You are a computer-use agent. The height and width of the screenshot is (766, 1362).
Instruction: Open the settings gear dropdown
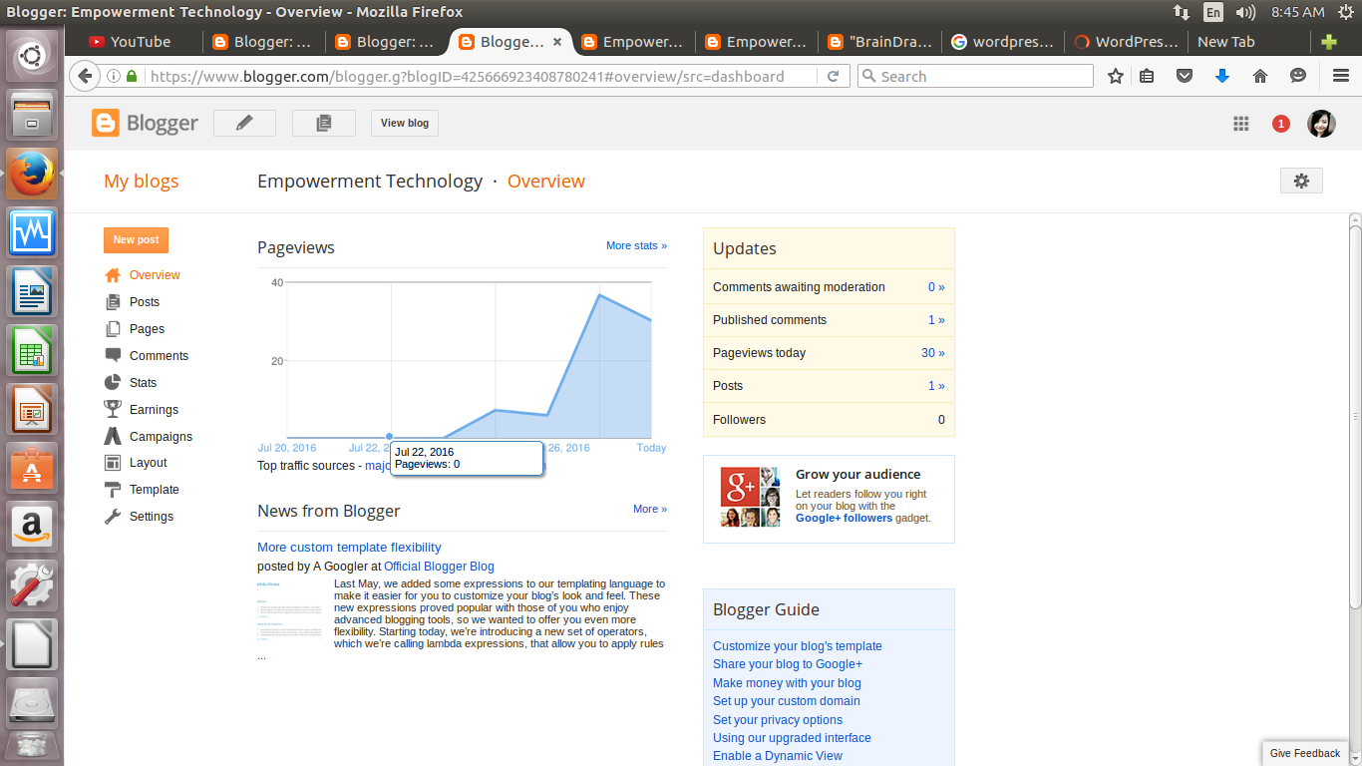point(1300,181)
